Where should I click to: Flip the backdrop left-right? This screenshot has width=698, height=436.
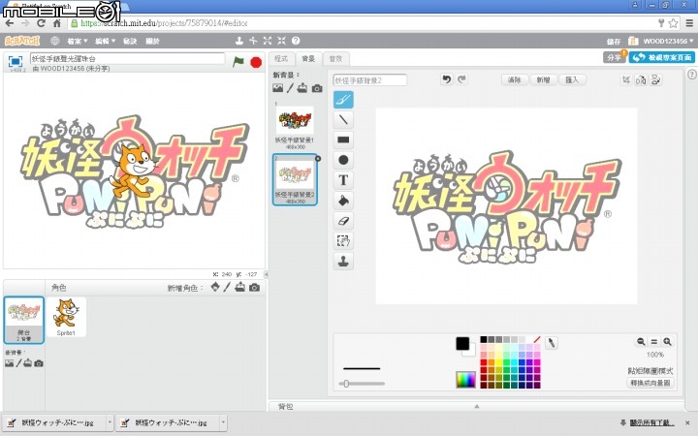tap(641, 79)
